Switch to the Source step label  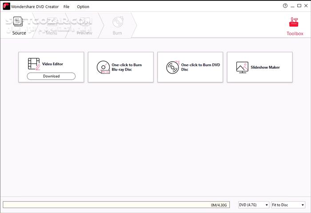click(x=19, y=33)
